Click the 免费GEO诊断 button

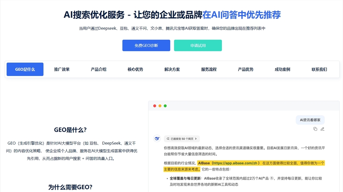[x=146, y=46]
